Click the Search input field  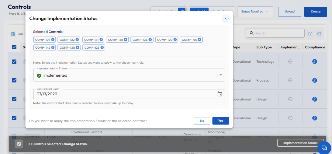(x=275, y=33)
